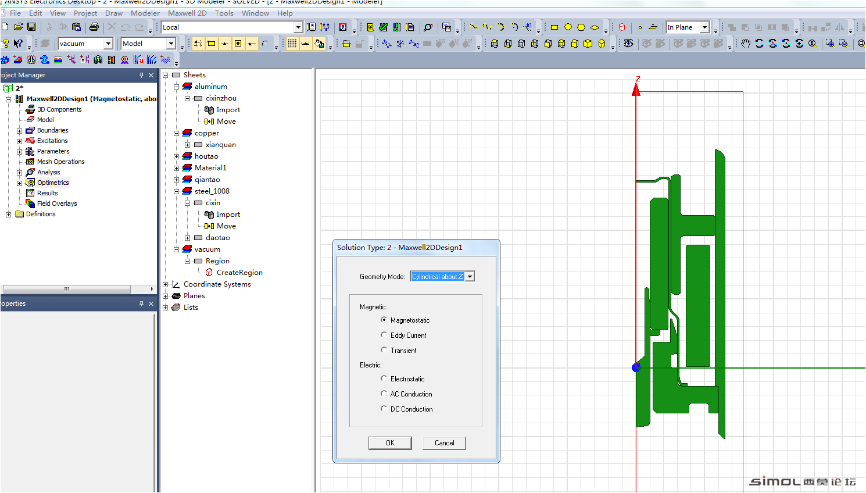
Task: Select the DC Conduction option
Action: 384,409
